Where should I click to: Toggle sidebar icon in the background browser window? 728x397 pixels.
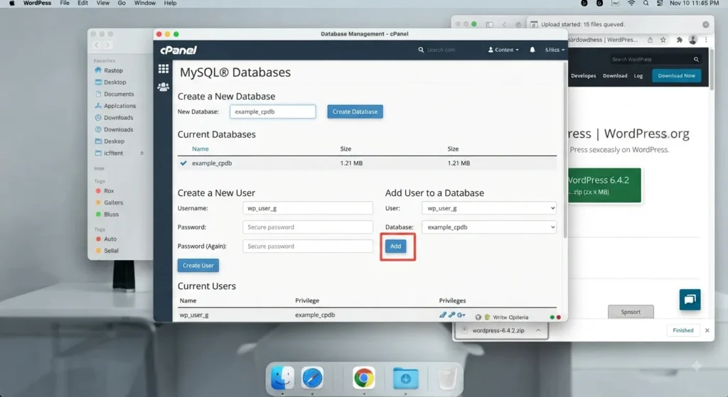[x=489, y=25]
